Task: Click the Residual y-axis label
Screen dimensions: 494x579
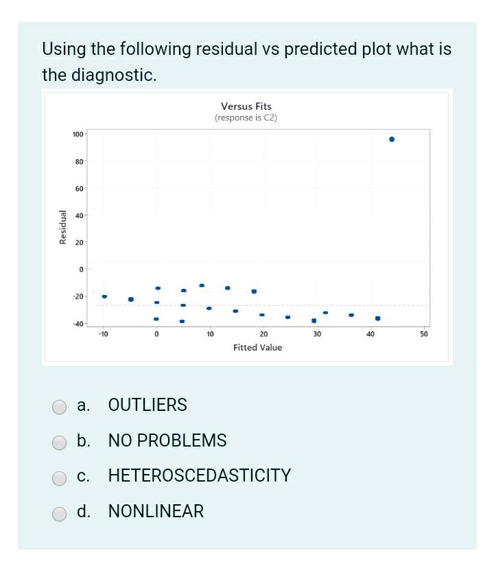Action: (62, 227)
